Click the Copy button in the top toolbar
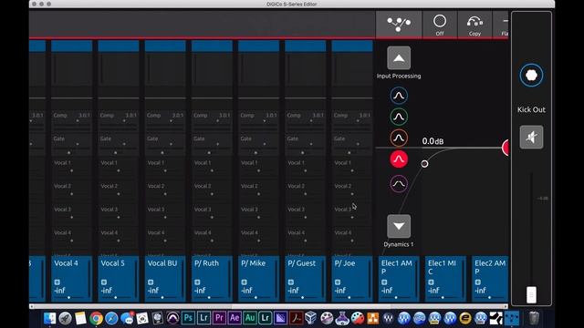The width and height of the screenshot is (584, 328). pyautogui.click(x=474, y=25)
